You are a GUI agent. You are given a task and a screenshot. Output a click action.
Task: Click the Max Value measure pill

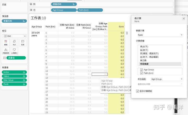click(x=14, y=80)
